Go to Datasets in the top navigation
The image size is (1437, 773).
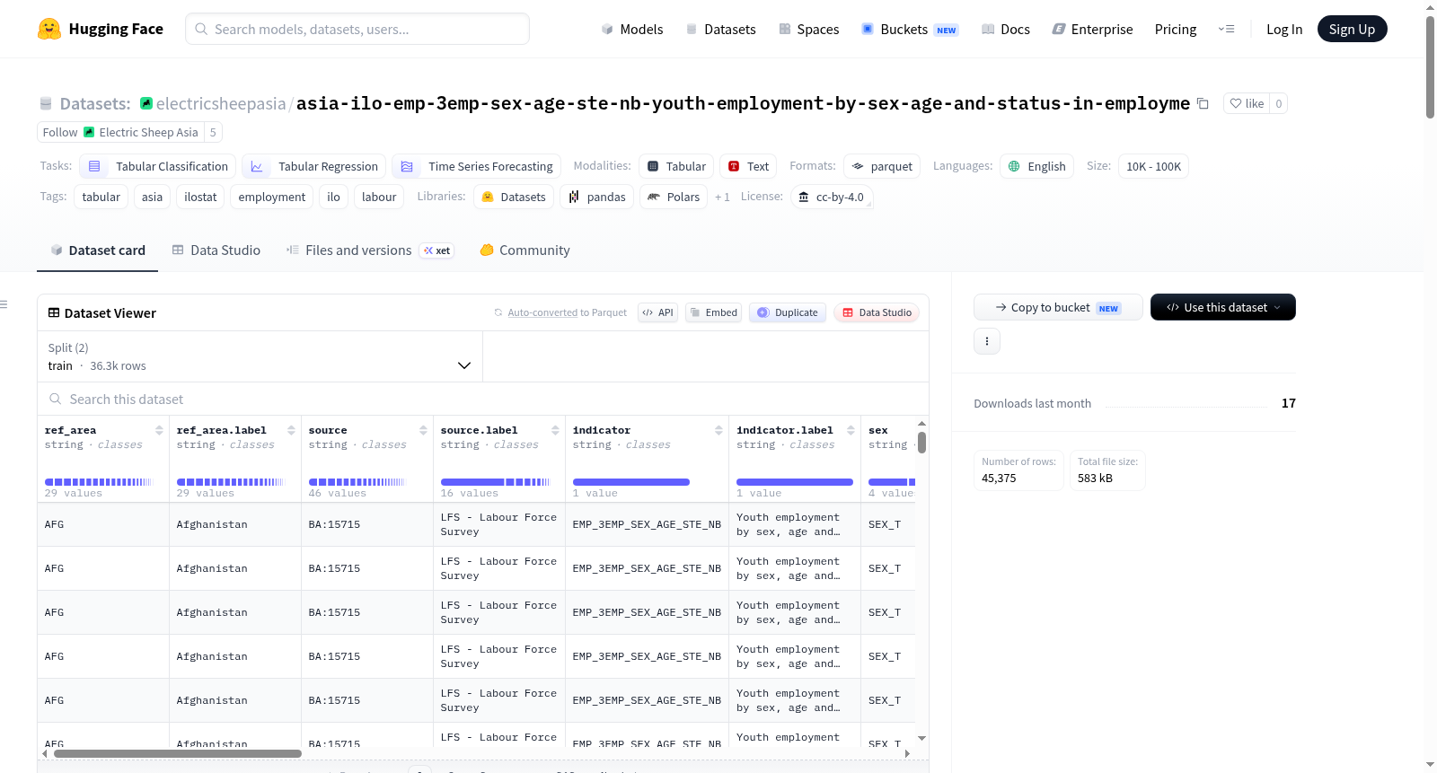[720, 29]
